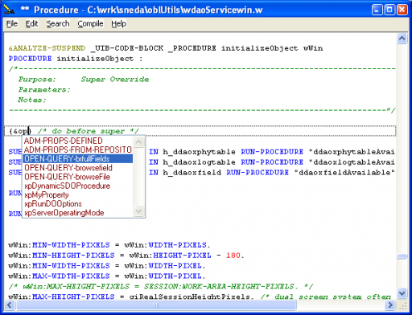The height and width of the screenshot is (315, 412).
Task: Click the 'Notes:' comment line
Action: point(32,100)
